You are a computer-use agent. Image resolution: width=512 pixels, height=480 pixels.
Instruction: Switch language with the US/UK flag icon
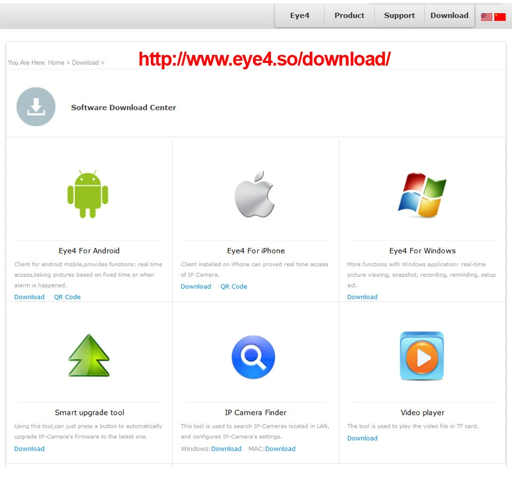click(486, 17)
